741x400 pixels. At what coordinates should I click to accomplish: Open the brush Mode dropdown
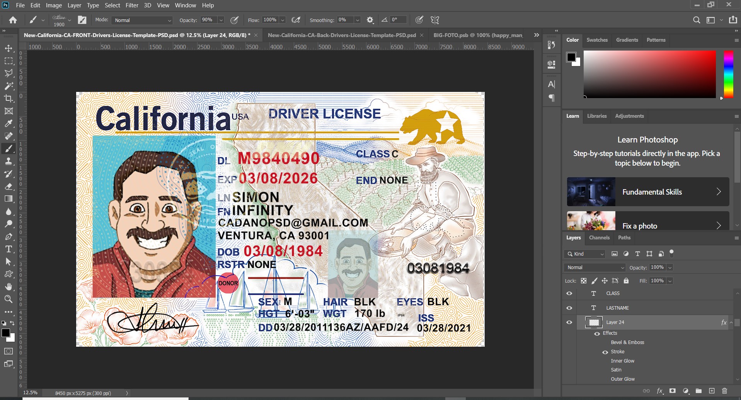pyautogui.click(x=142, y=20)
